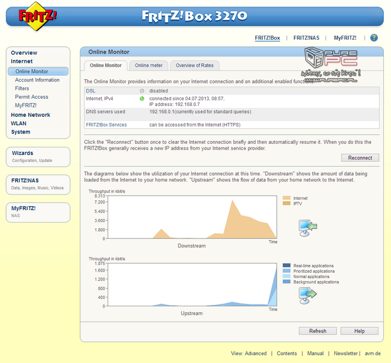Open the Manual footer link

pos(315,353)
